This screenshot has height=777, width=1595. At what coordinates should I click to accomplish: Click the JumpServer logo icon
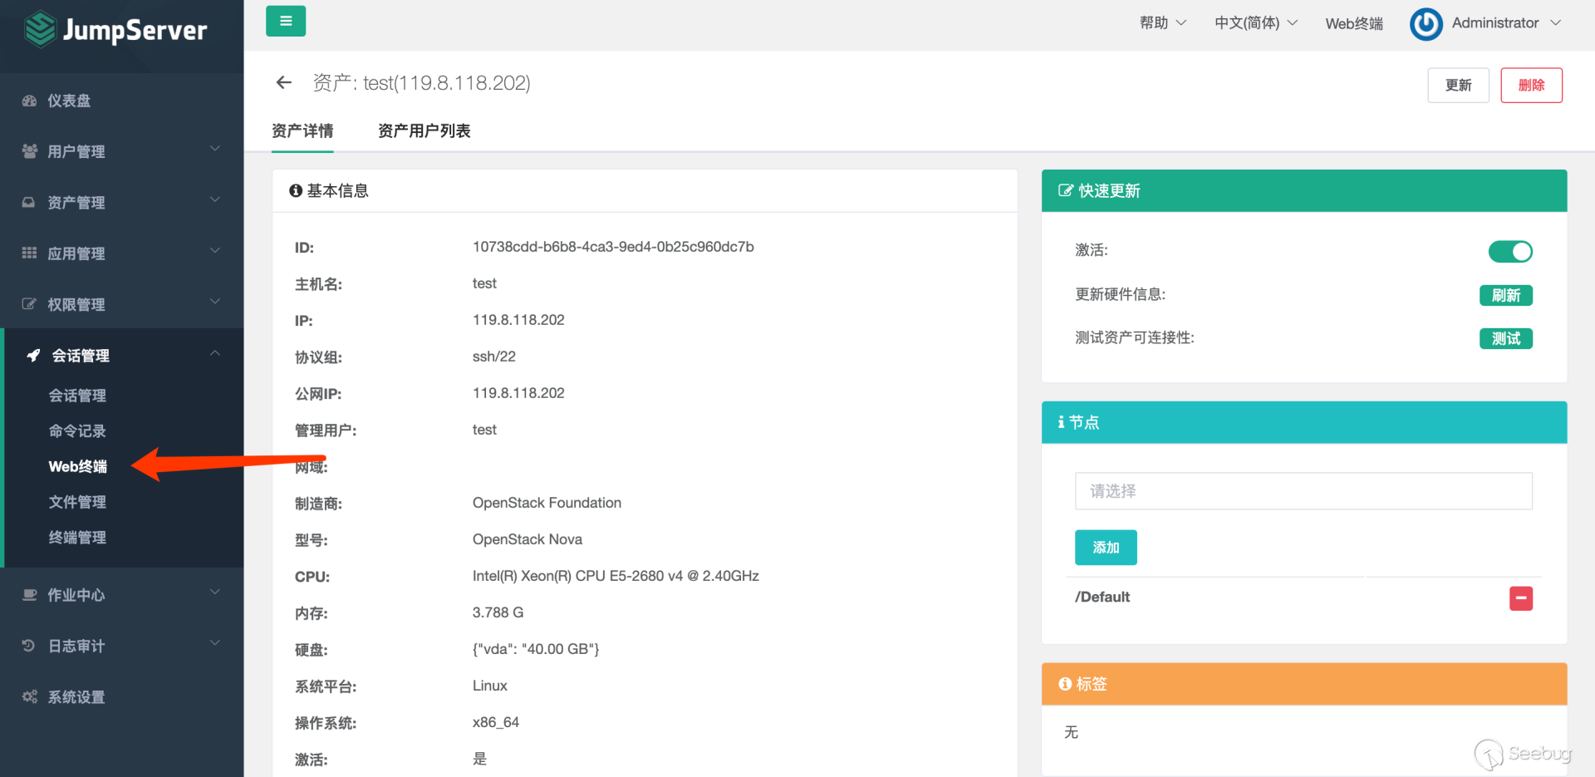coord(40,30)
